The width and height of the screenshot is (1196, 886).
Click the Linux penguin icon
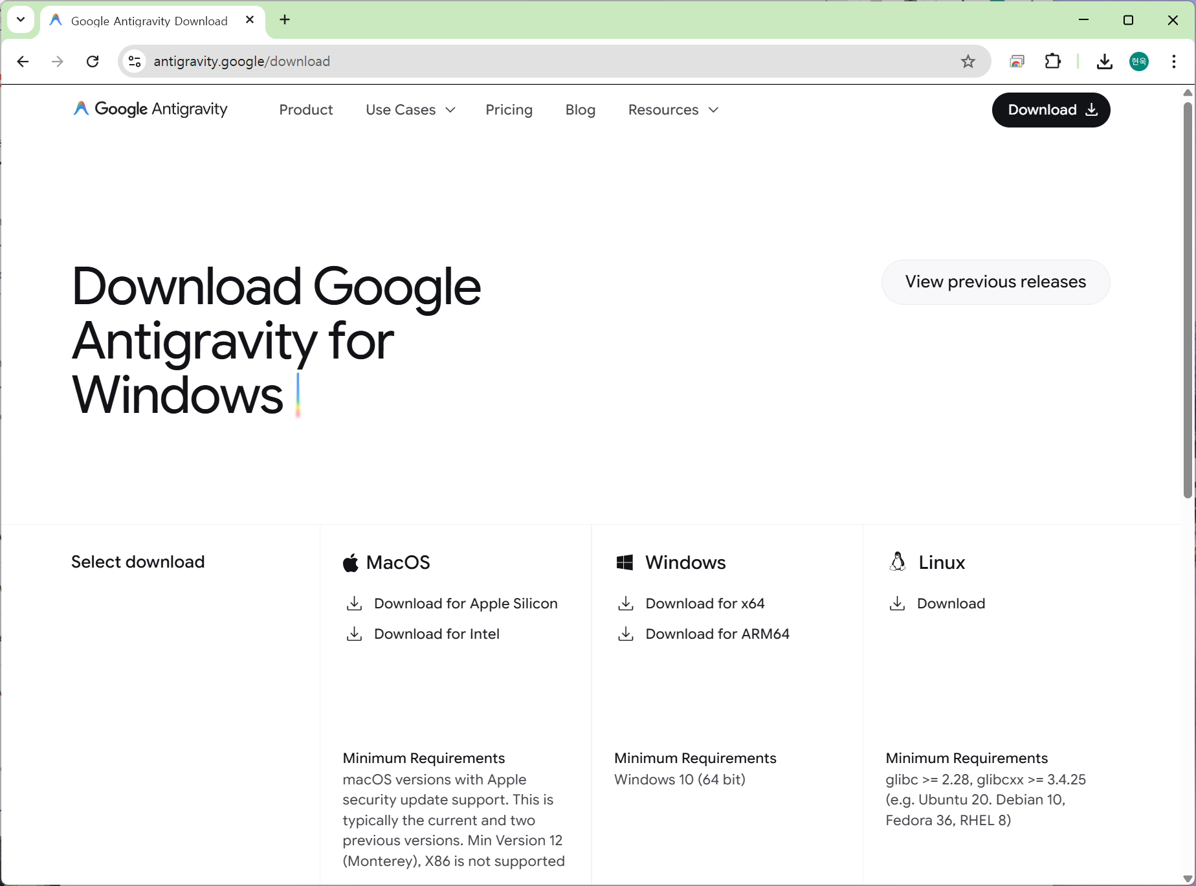[898, 562]
